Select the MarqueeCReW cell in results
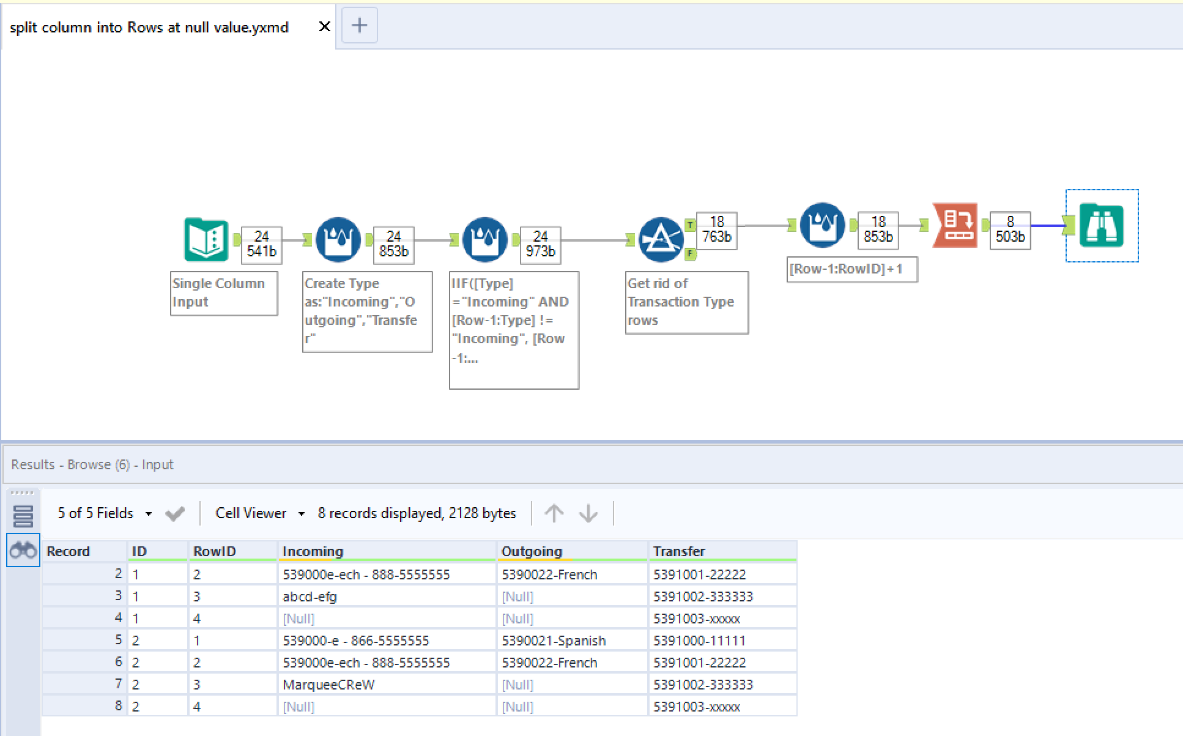This screenshot has width=1183, height=736. pos(328,685)
